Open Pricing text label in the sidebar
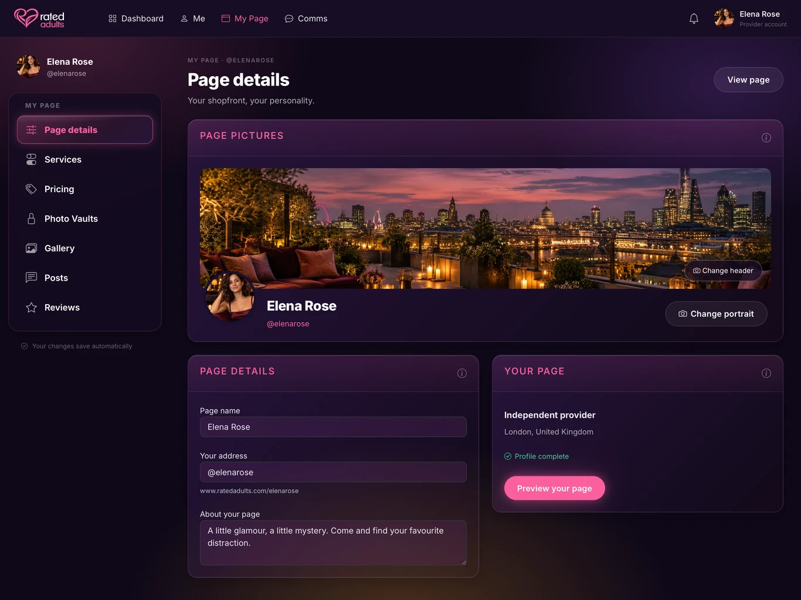 (59, 189)
